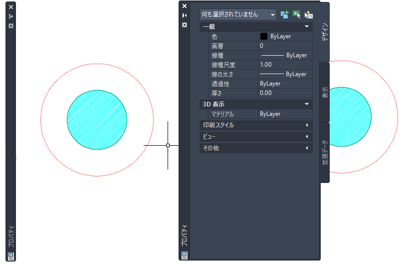The width and height of the screenshot is (411, 265).
Task: Toggle auto-hide on expanded プロパティ palette
Action: [x=185, y=15]
